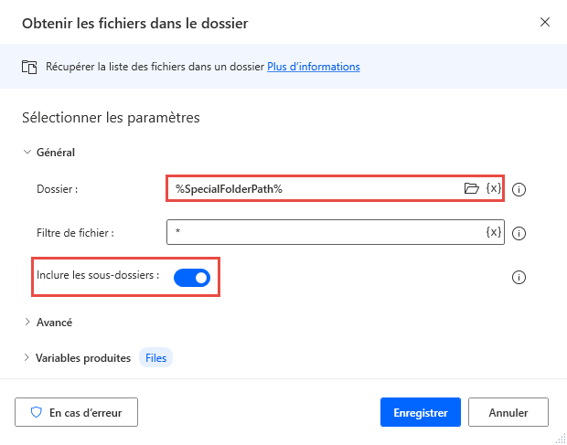Click info icon next to Dossier field
The width and height of the screenshot is (567, 445).
[x=519, y=189]
